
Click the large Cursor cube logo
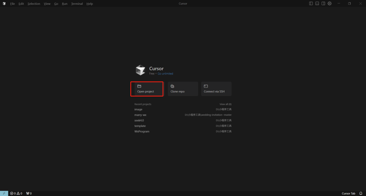tap(141, 70)
